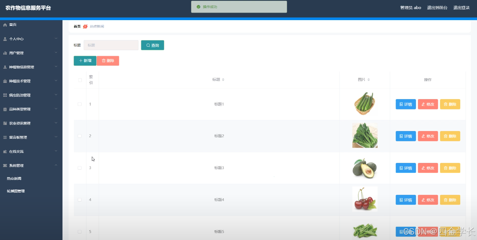This screenshot has height=240, width=477.
Task: Click the 首页 breadcrumb link
Action: coord(77,27)
